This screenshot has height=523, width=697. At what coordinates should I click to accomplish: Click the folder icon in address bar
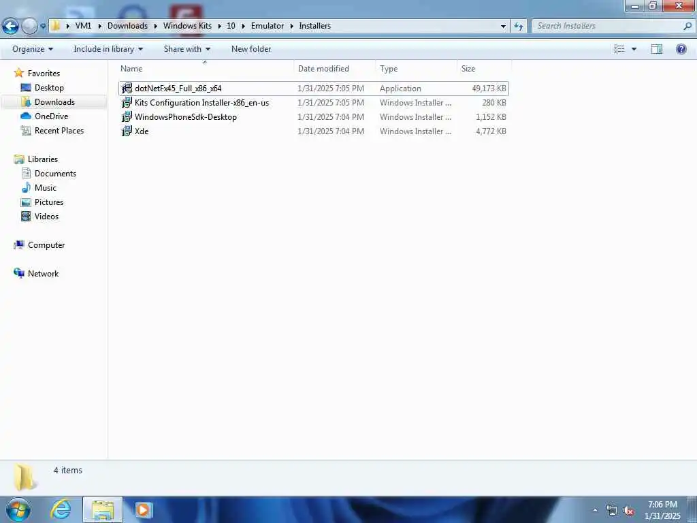pyautogui.click(x=56, y=26)
